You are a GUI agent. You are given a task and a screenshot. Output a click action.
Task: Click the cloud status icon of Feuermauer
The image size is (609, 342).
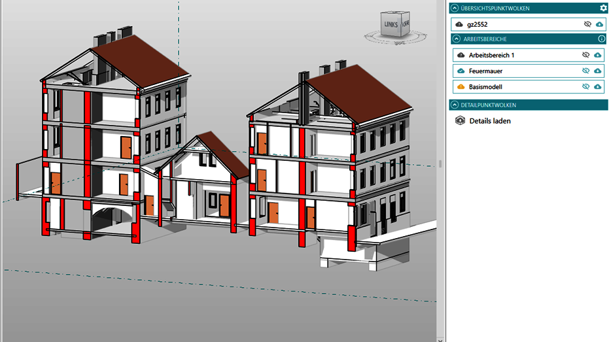point(461,71)
